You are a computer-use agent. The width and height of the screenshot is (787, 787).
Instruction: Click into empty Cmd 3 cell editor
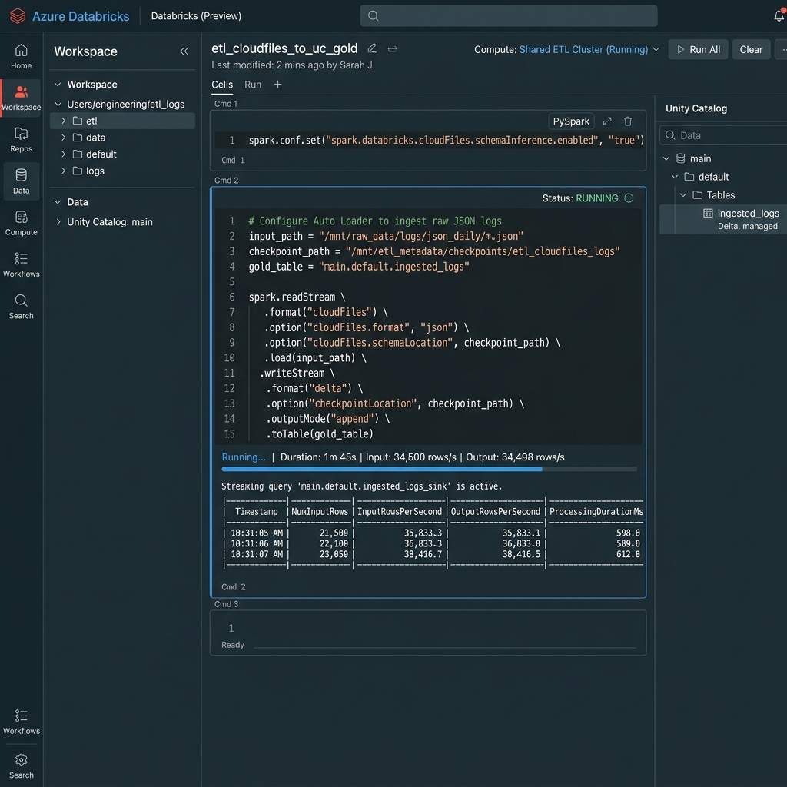point(429,629)
